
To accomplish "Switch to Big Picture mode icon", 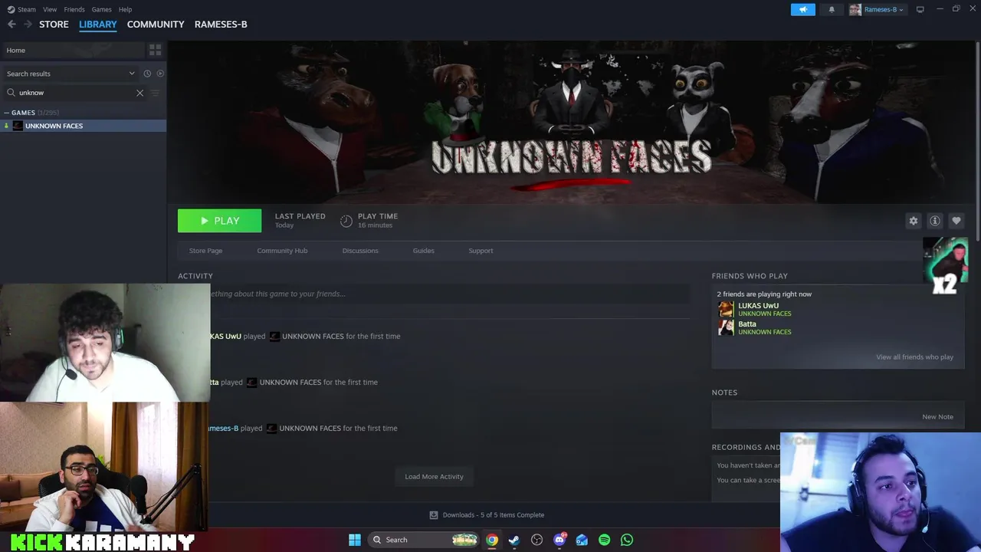I will tap(920, 9).
